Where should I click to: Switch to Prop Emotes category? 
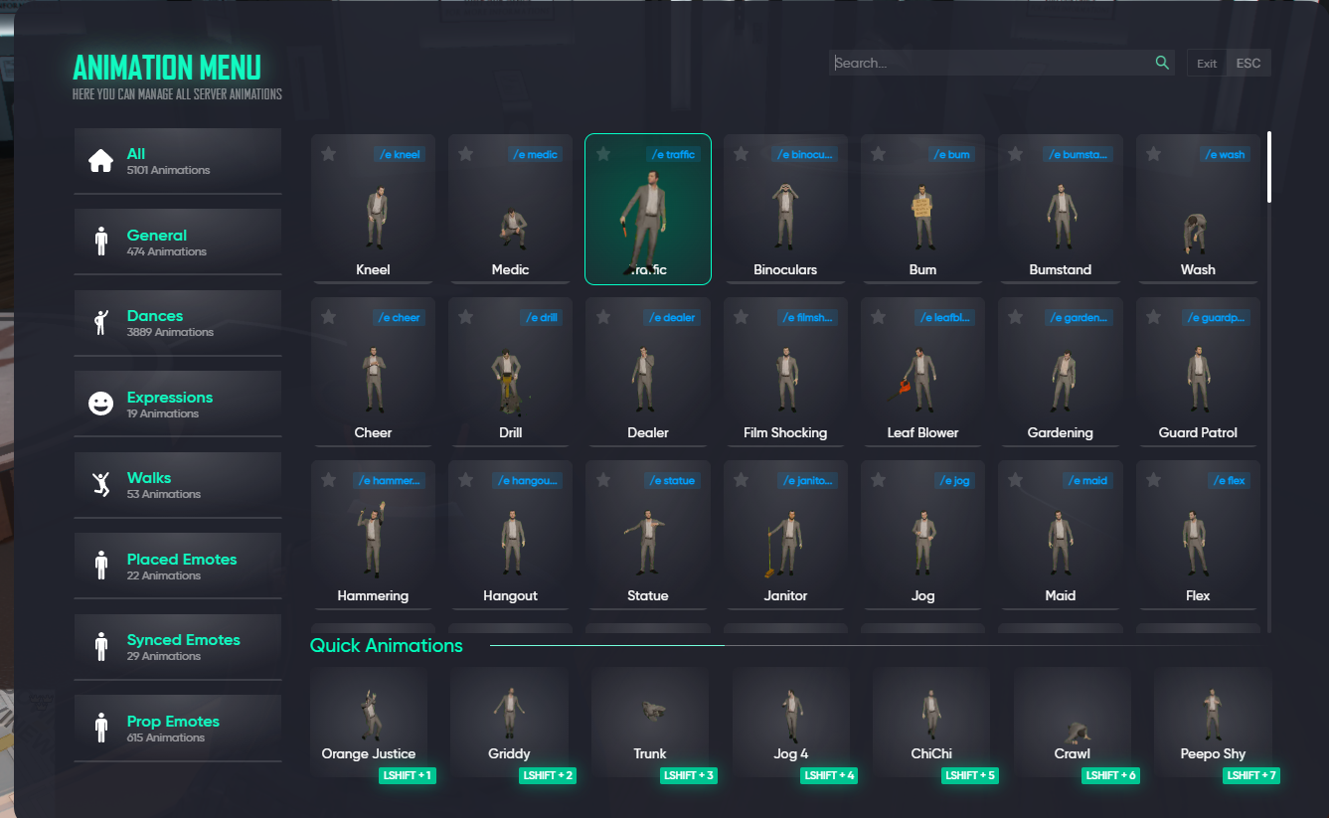pyautogui.click(x=177, y=728)
